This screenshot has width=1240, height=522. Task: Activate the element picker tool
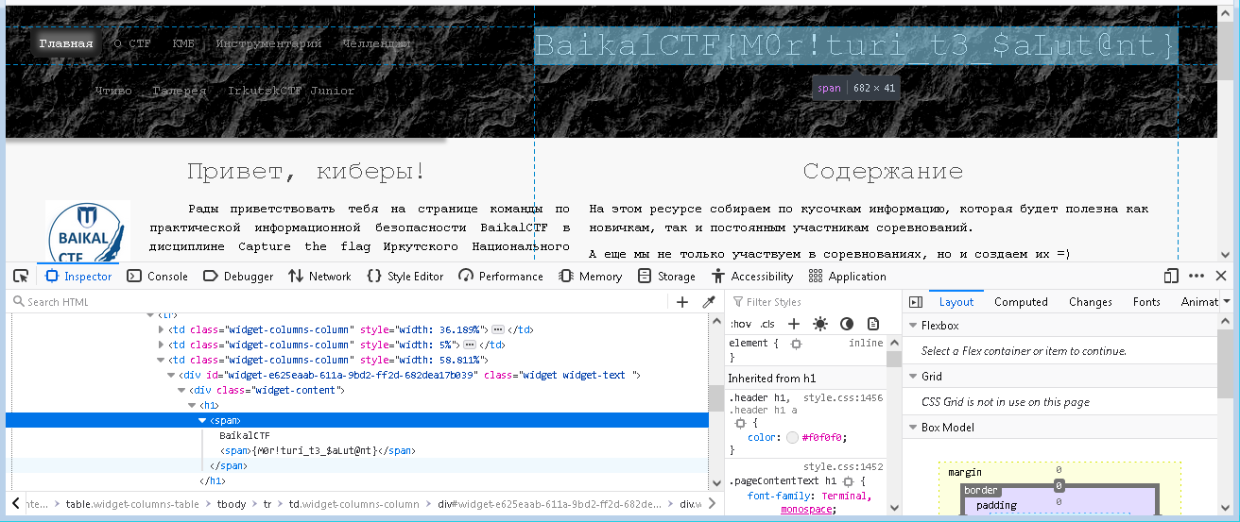(x=21, y=277)
